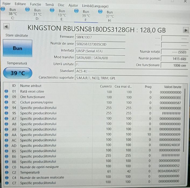Select the Cicluri pornire/oprire row

[93, 102]
